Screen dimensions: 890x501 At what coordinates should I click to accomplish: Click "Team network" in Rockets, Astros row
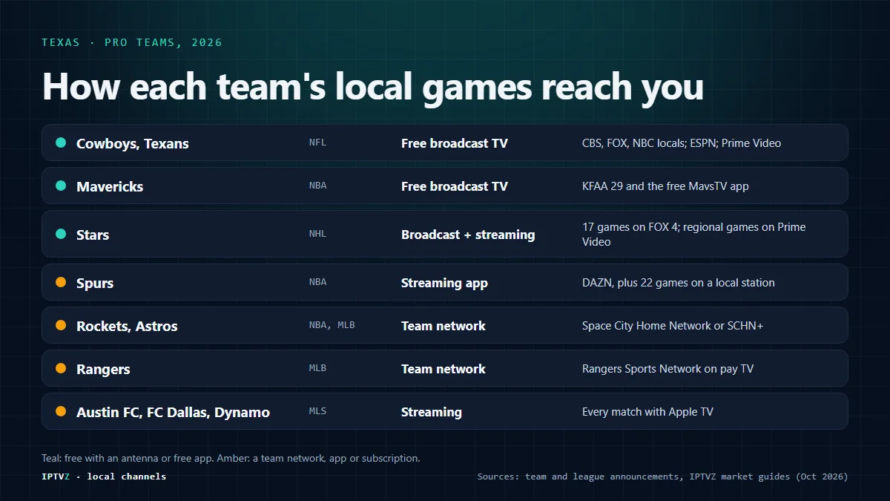point(444,326)
